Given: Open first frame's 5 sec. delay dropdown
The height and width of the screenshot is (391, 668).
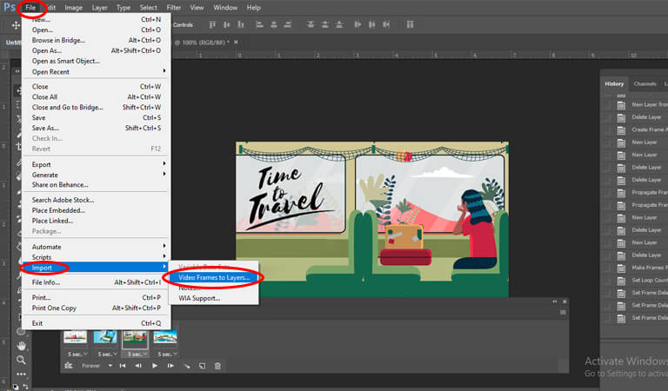Looking at the screenshot, I should [77, 354].
